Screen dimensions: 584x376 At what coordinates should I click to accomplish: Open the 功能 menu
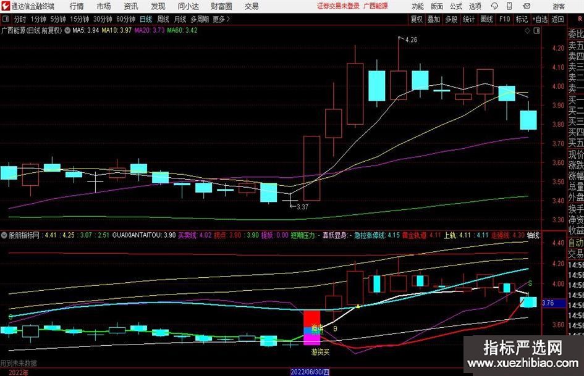click(x=418, y=6)
